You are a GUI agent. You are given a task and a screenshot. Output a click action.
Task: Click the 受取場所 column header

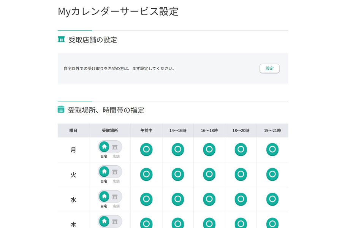pos(110,130)
